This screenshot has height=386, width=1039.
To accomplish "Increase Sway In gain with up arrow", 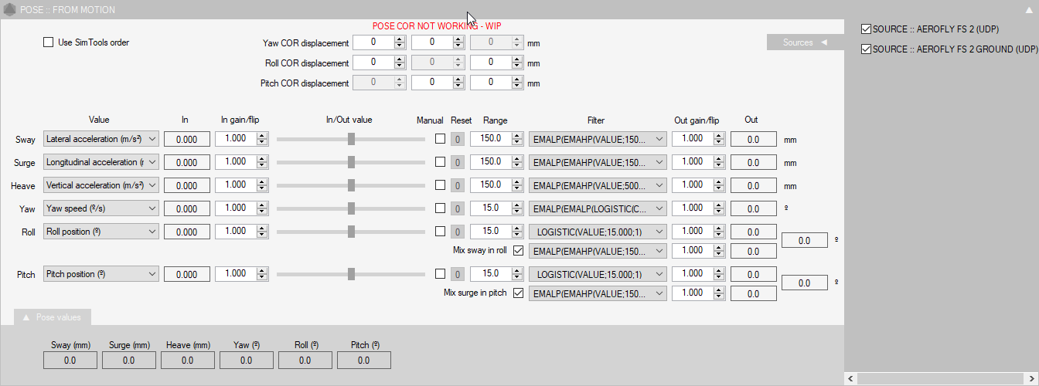I will (261, 136).
